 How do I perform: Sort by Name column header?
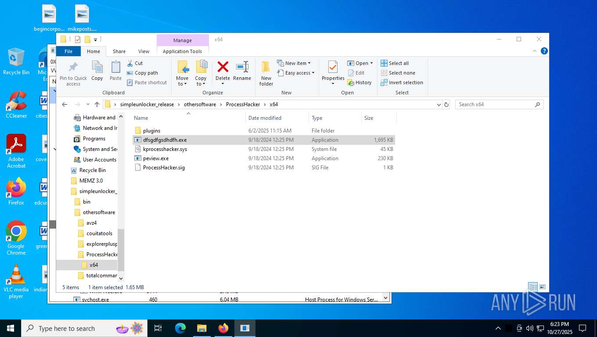point(188,118)
